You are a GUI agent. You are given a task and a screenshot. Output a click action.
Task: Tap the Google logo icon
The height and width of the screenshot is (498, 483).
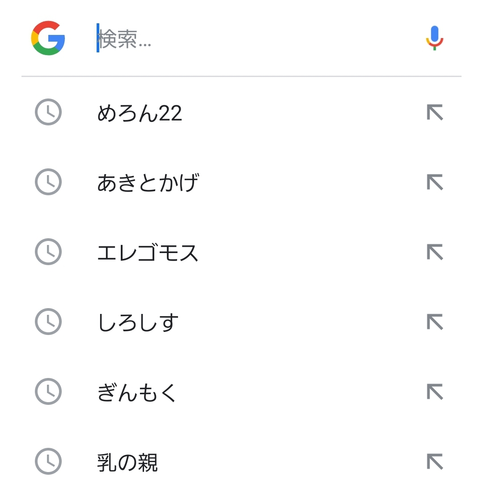[x=48, y=38]
